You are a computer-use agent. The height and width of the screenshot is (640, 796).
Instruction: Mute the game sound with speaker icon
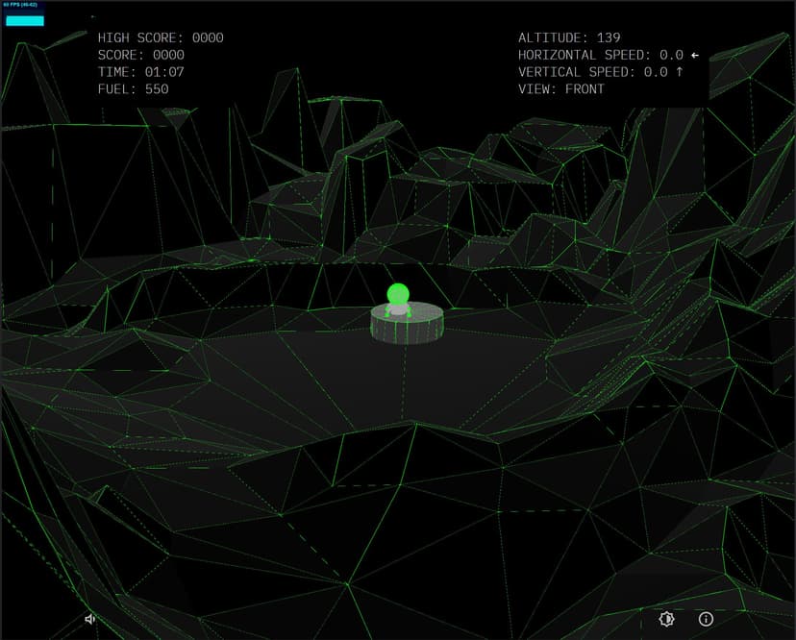[89, 620]
